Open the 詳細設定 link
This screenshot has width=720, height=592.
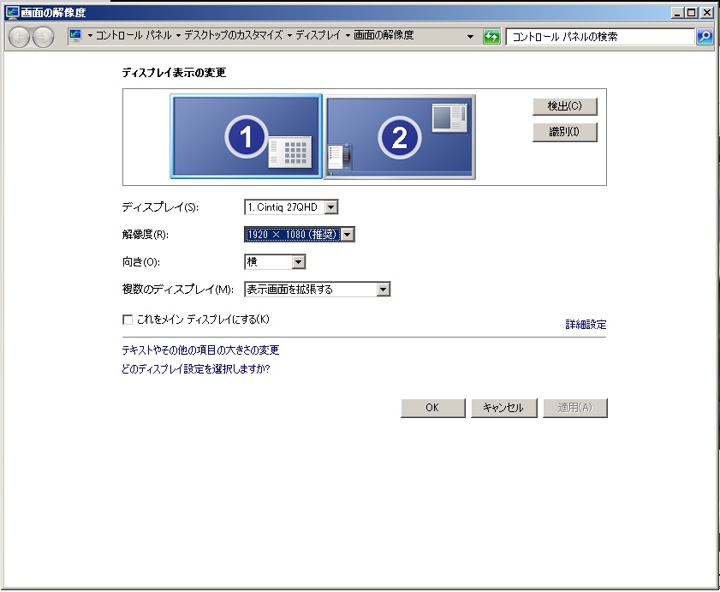click(x=586, y=325)
